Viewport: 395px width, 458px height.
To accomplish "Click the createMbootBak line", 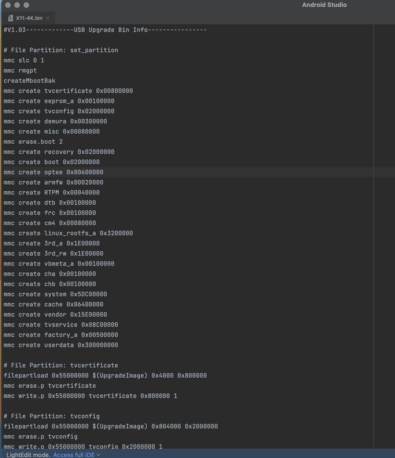I will 30,81.
